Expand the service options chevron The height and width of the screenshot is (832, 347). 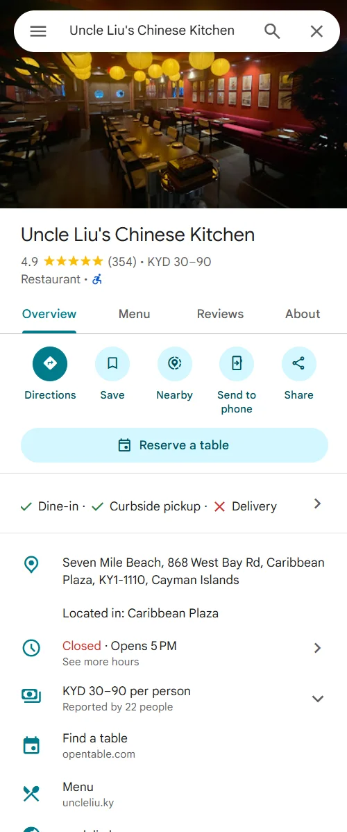point(317,504)
